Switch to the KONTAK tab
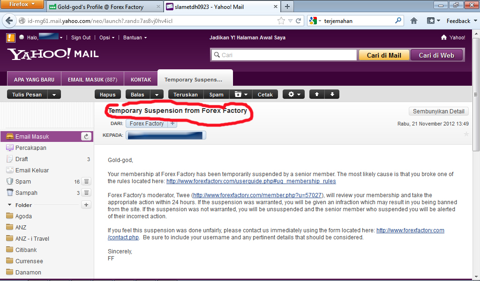 141,80
